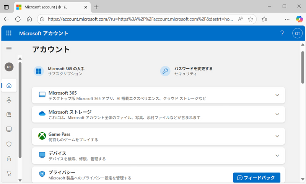
Task: Click the アカウント page heading
Action: point(51,50)
